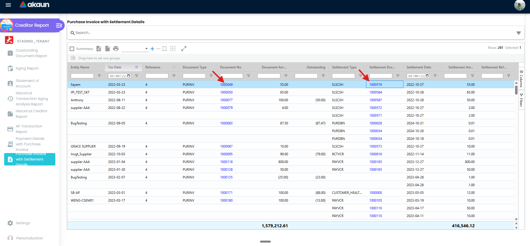
Task: Open the Filters side panel
Action: pos(521,100)
